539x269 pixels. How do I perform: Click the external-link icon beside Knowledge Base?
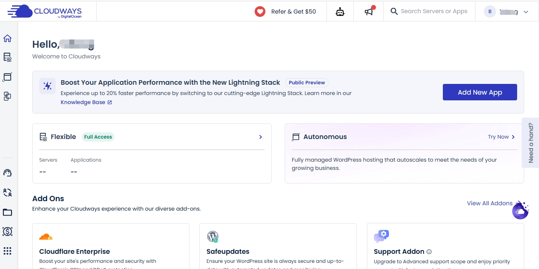[110, 102]
